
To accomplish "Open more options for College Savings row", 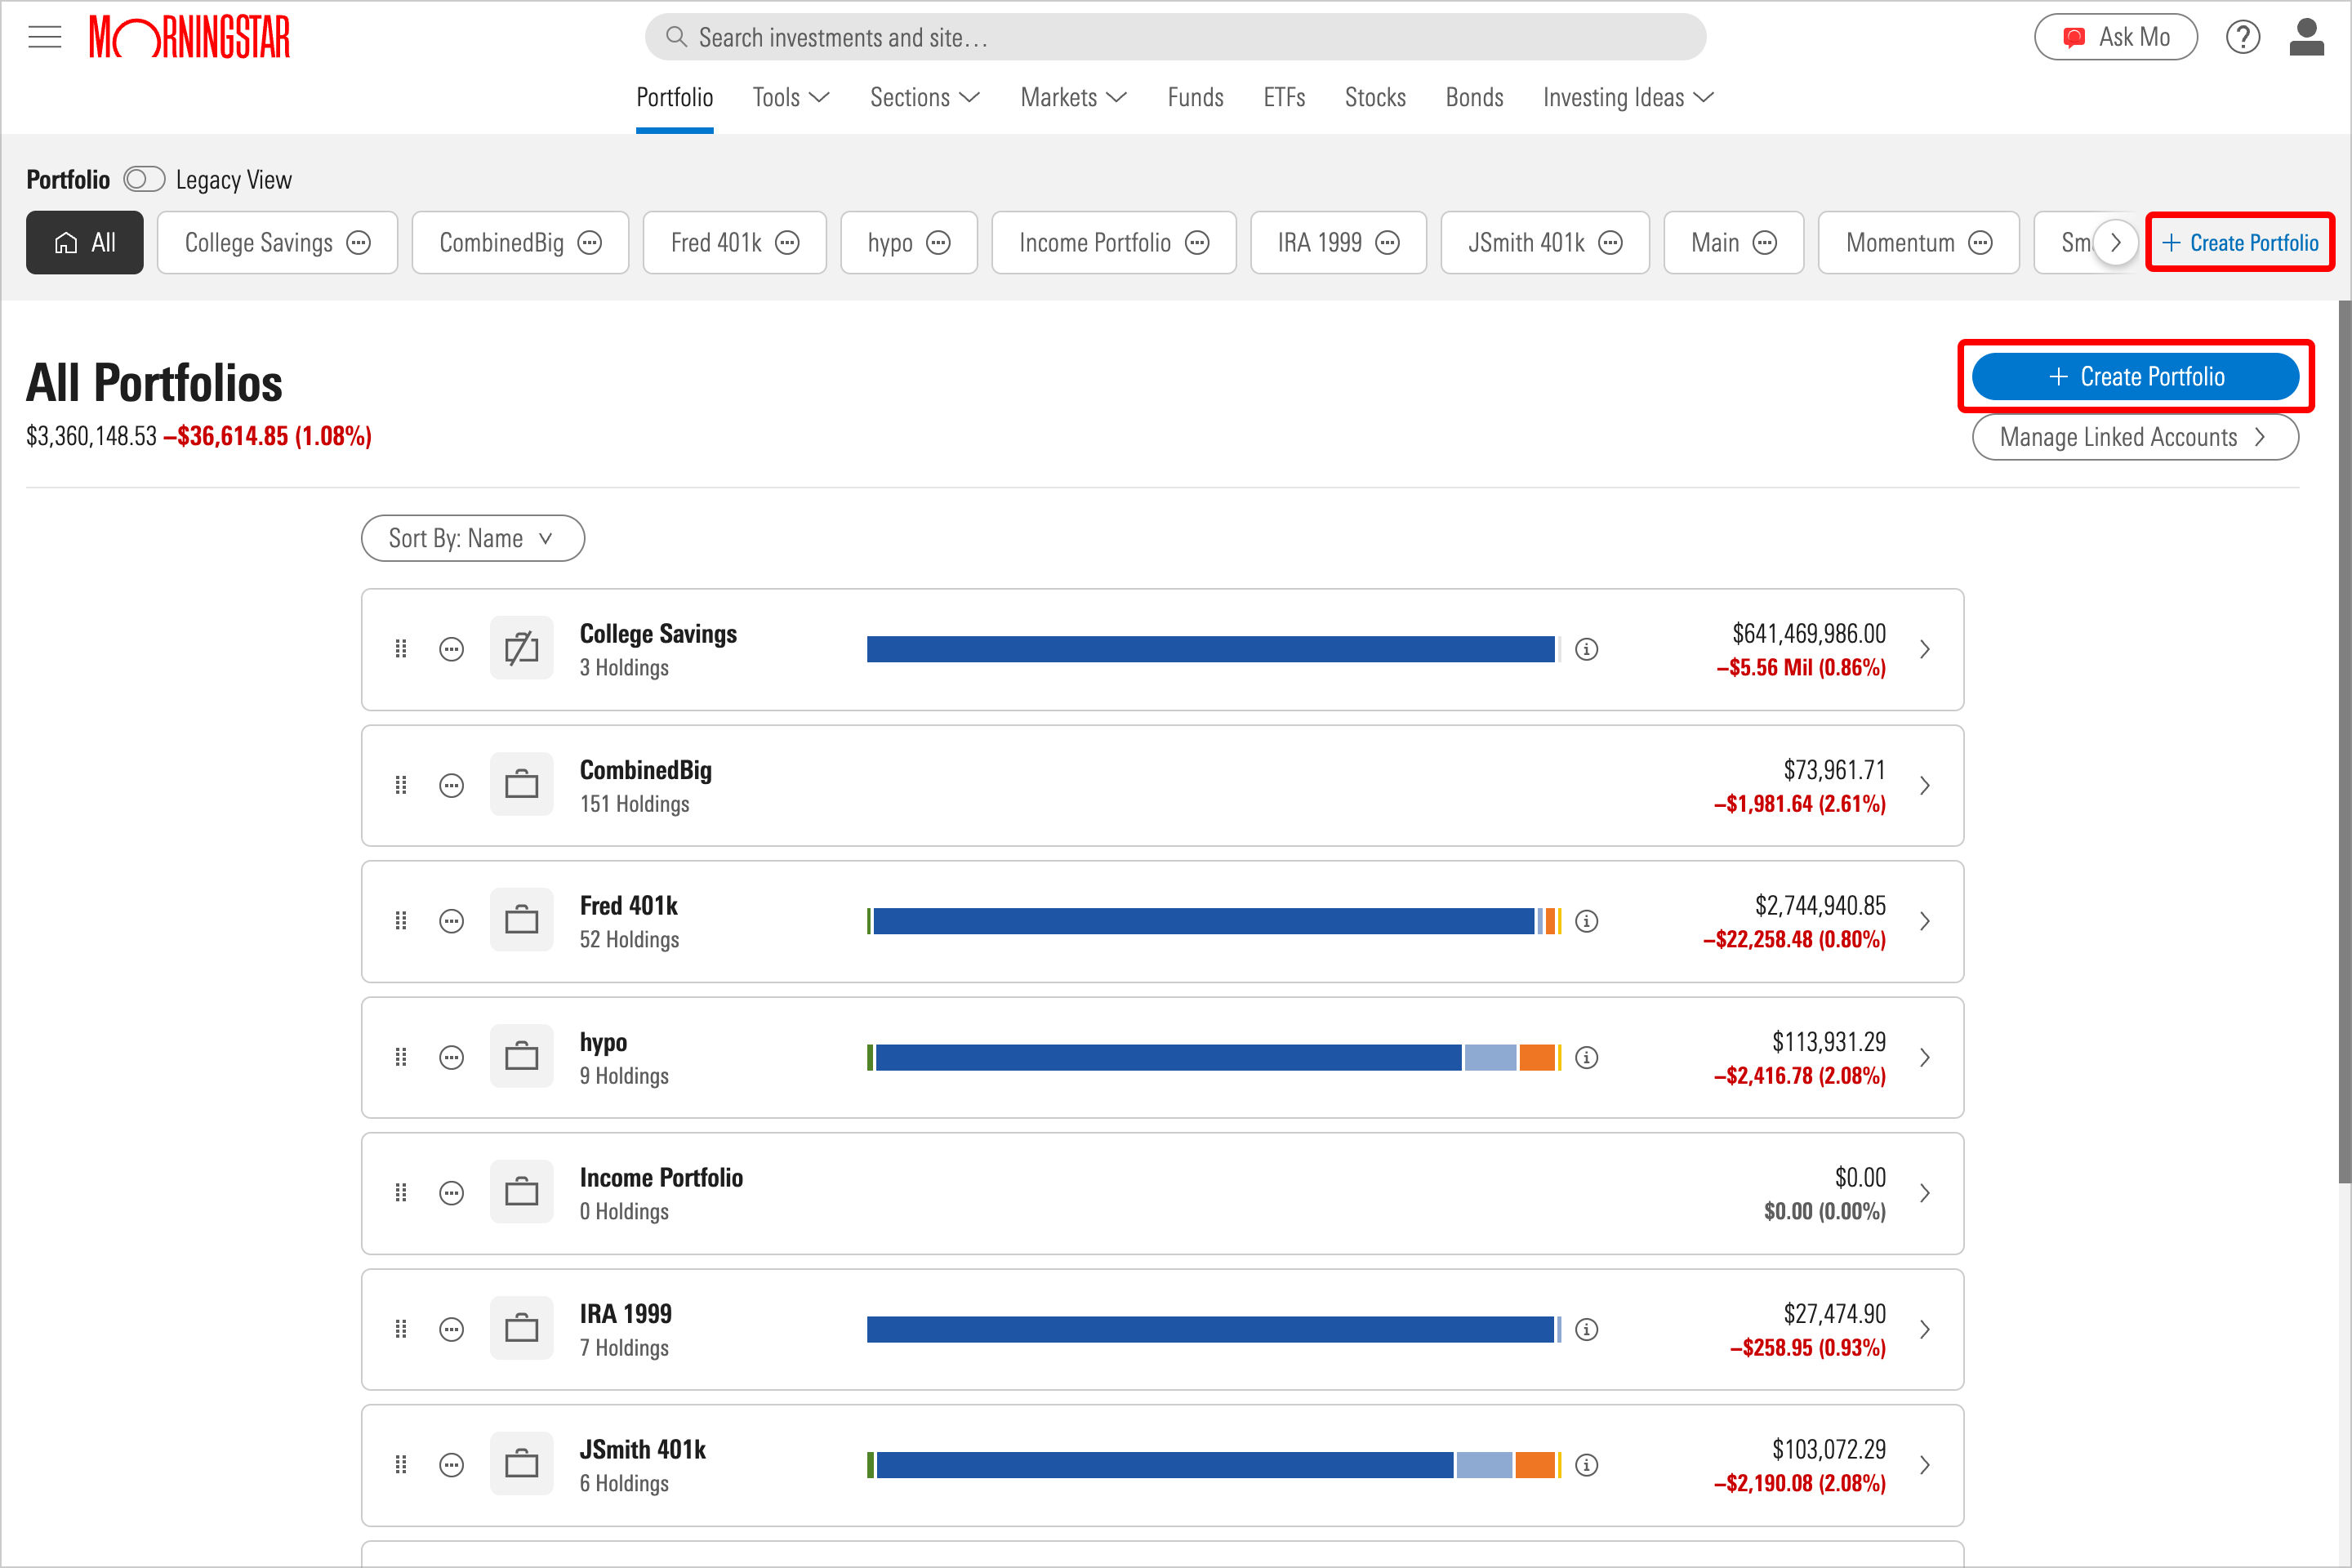I will (452, 649).
